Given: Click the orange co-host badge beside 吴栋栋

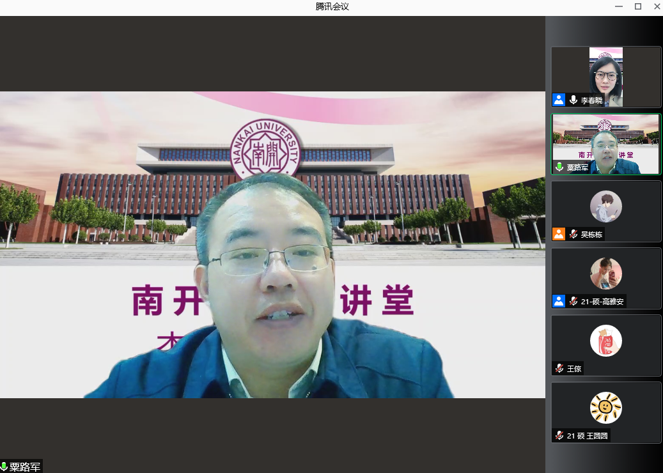Looking at the screenshot, I should click(x=559, y=234).
